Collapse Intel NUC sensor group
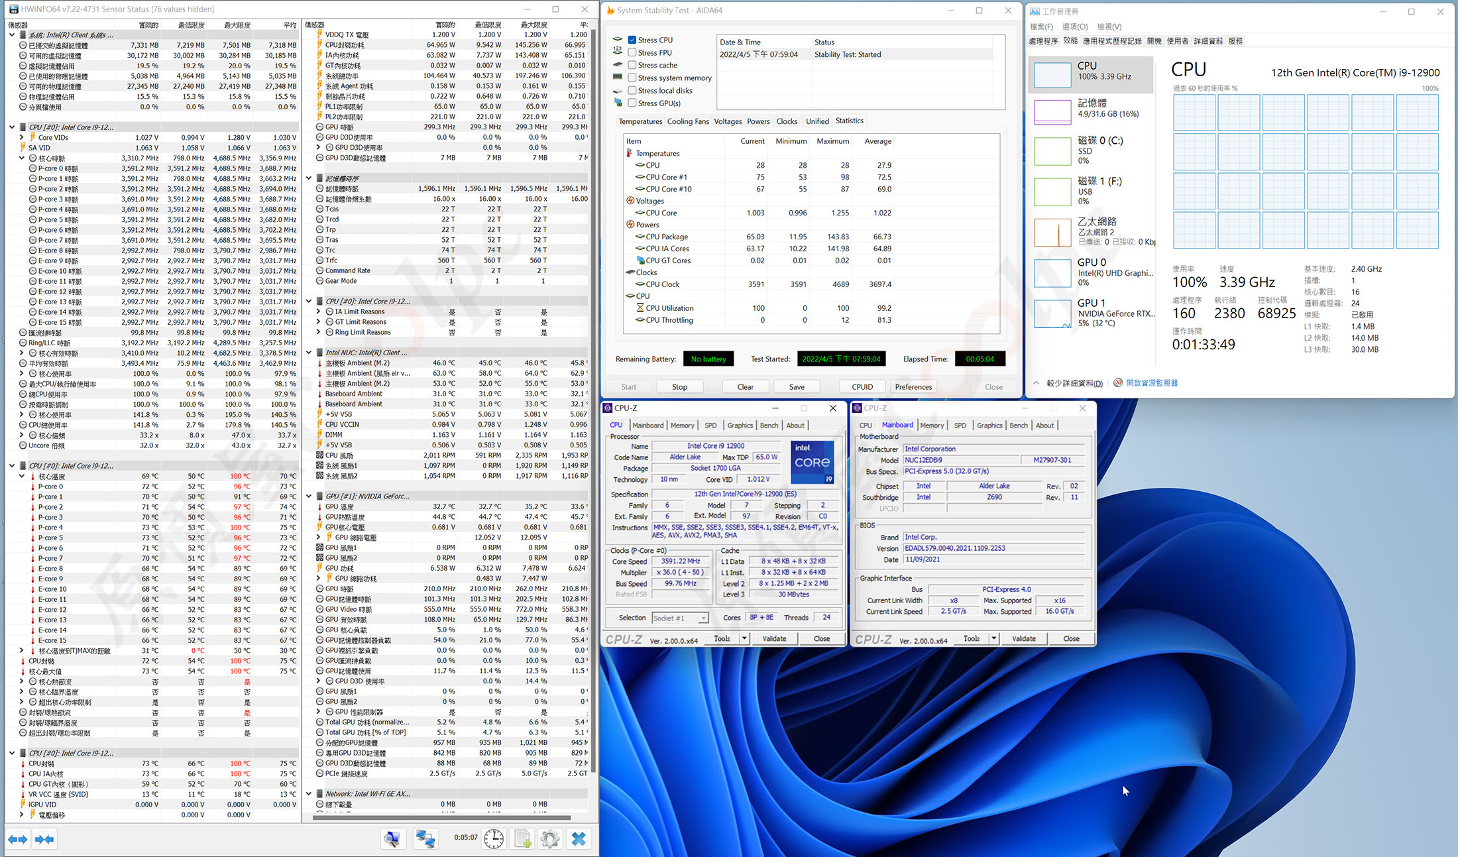Screen dimensions: 1458x857 (x=309, y=353)
